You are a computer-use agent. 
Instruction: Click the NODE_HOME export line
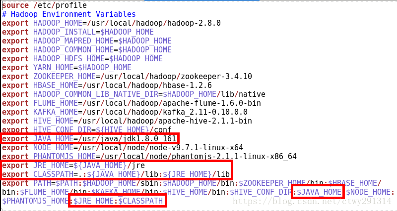[x=123, y=147]
